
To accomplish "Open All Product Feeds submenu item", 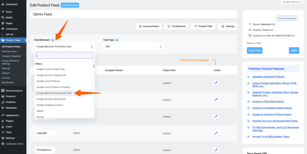I will click(11, 46).
